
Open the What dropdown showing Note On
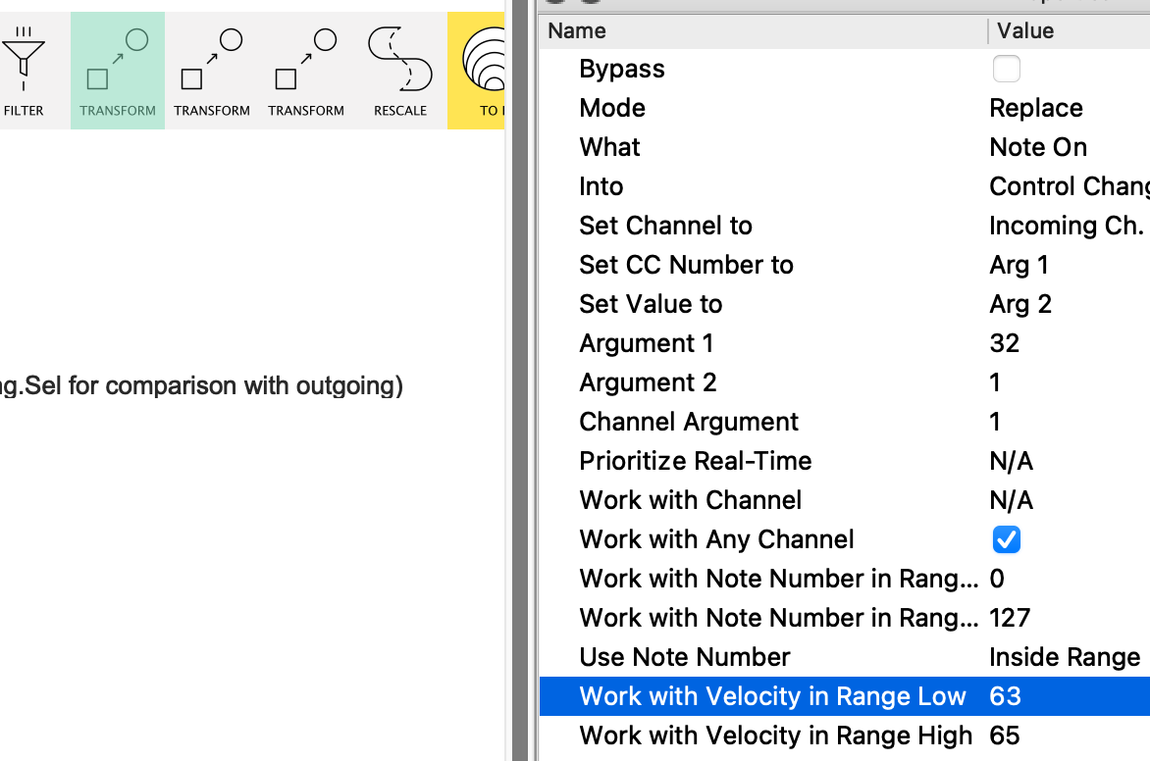(x=1038, y=147)
